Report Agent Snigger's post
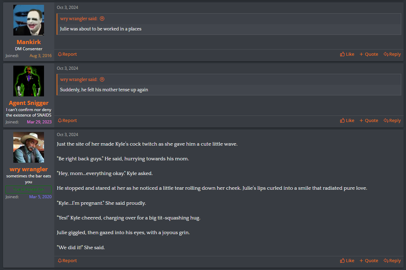406x270 pixels. [67, 121]
